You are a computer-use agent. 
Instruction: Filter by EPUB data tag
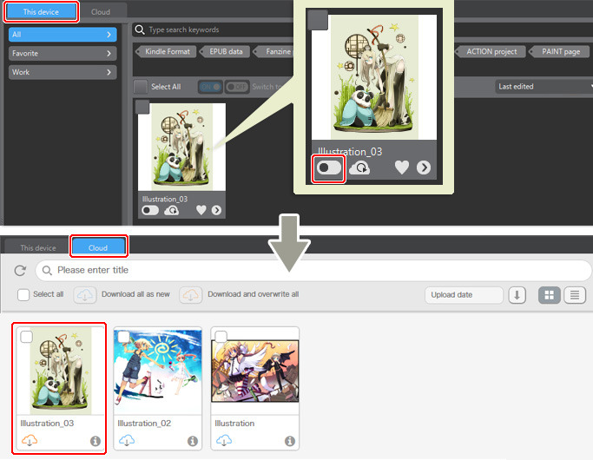pyautogui.click(x=226, y=51)
